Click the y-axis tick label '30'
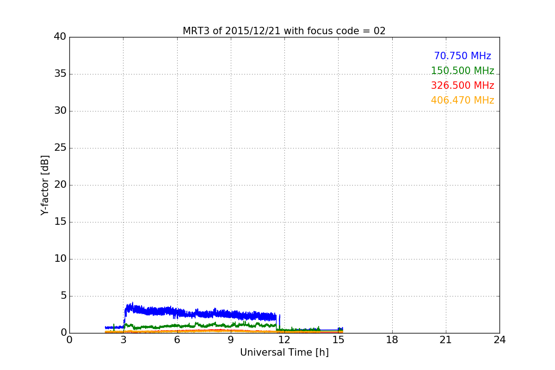Image resolution: width=555 pixels, height=370 pixels. pyautogui.click(x=60, y=111)
